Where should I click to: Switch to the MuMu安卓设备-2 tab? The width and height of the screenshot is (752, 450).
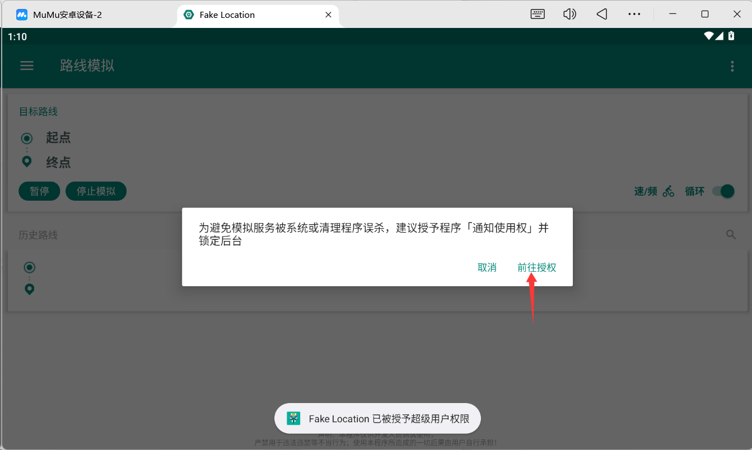coord(67,15)
